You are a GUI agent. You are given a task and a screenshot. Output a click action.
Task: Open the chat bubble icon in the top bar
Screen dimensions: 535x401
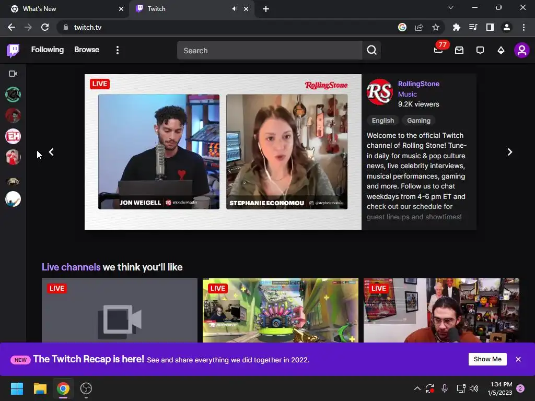click(480, 51)
